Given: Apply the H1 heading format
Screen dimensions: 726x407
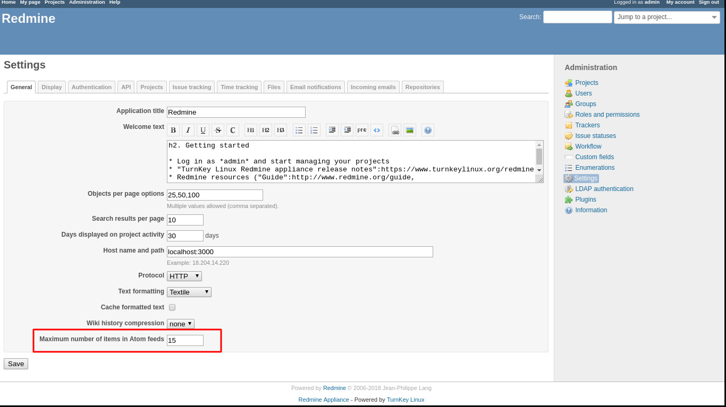Looking at the screenshot, I should [x=250, y=129].
